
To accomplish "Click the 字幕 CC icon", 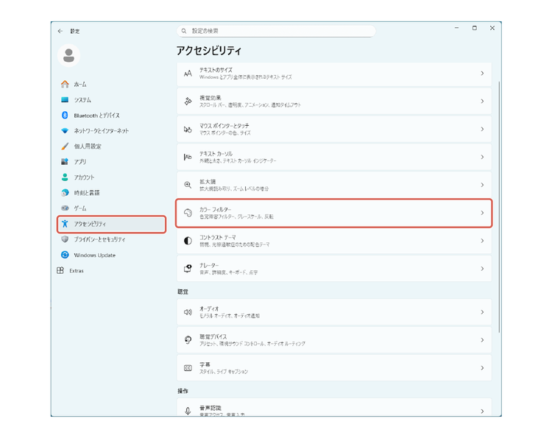I will point(188,368).
